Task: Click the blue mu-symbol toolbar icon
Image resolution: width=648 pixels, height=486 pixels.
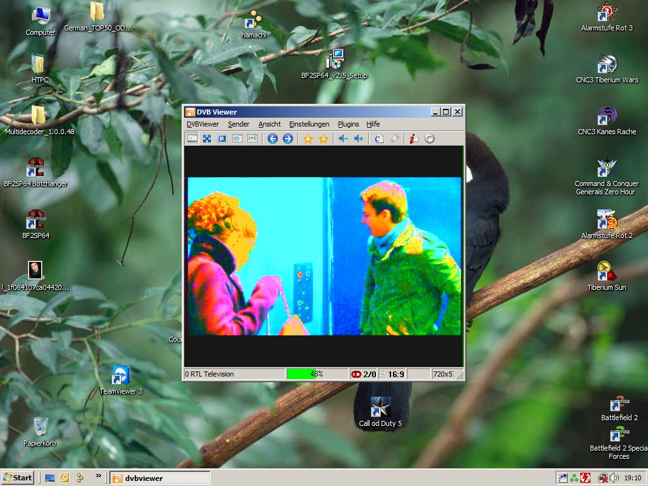Action: (x=222, y=139)
